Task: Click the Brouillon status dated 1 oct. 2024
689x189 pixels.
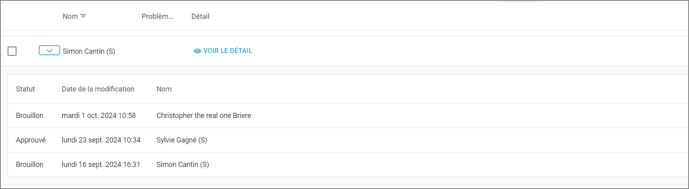Action: click(30, 116)
